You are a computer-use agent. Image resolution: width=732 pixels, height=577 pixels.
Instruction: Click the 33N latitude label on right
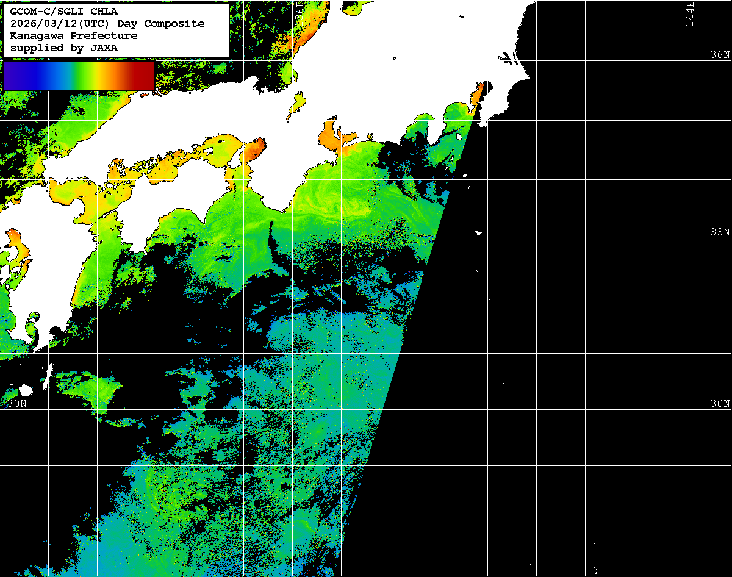[x=720, y=232]
